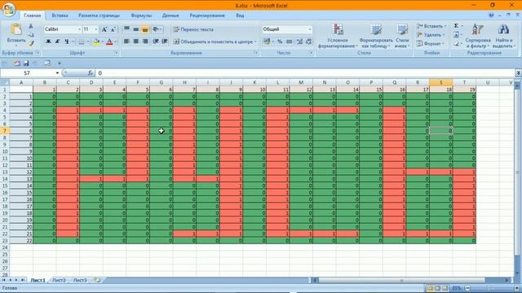Toggle highlighted bottom vertical alignment

[145, 29]
